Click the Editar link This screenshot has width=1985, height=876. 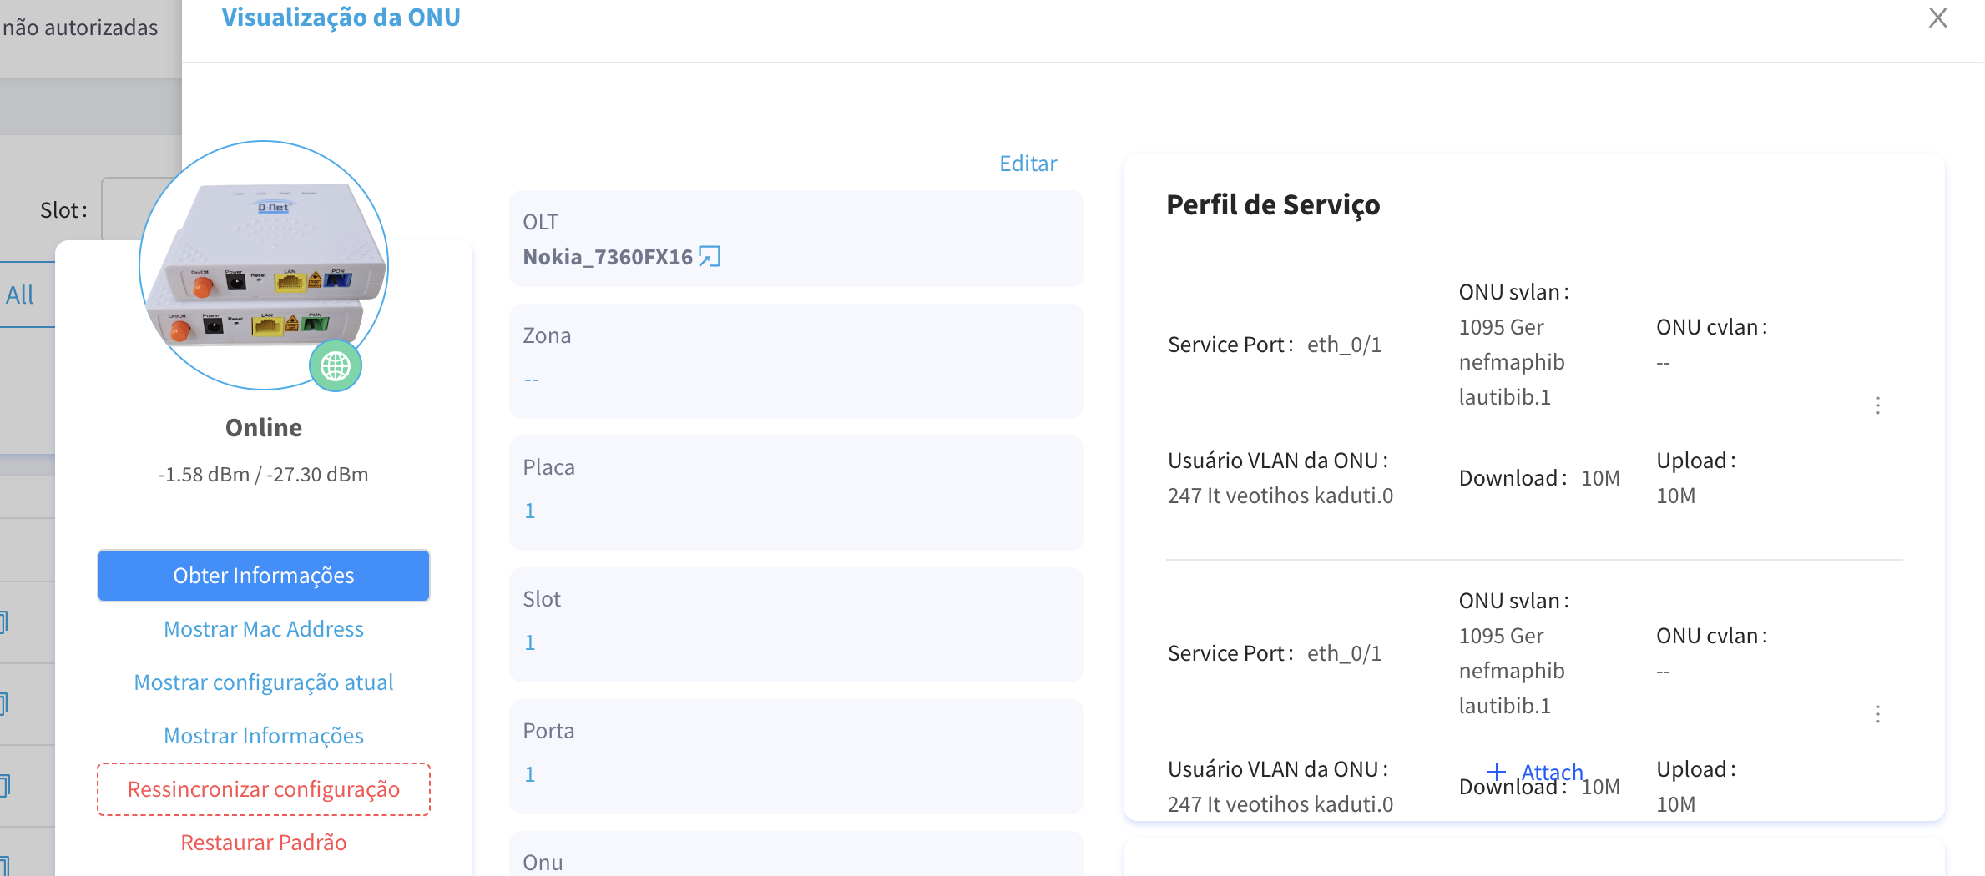point(1028,164)
